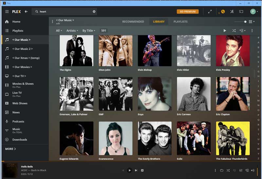Toggle shuffle in player bar
This screenshot has height=179, width=262.
pos(228,170)
